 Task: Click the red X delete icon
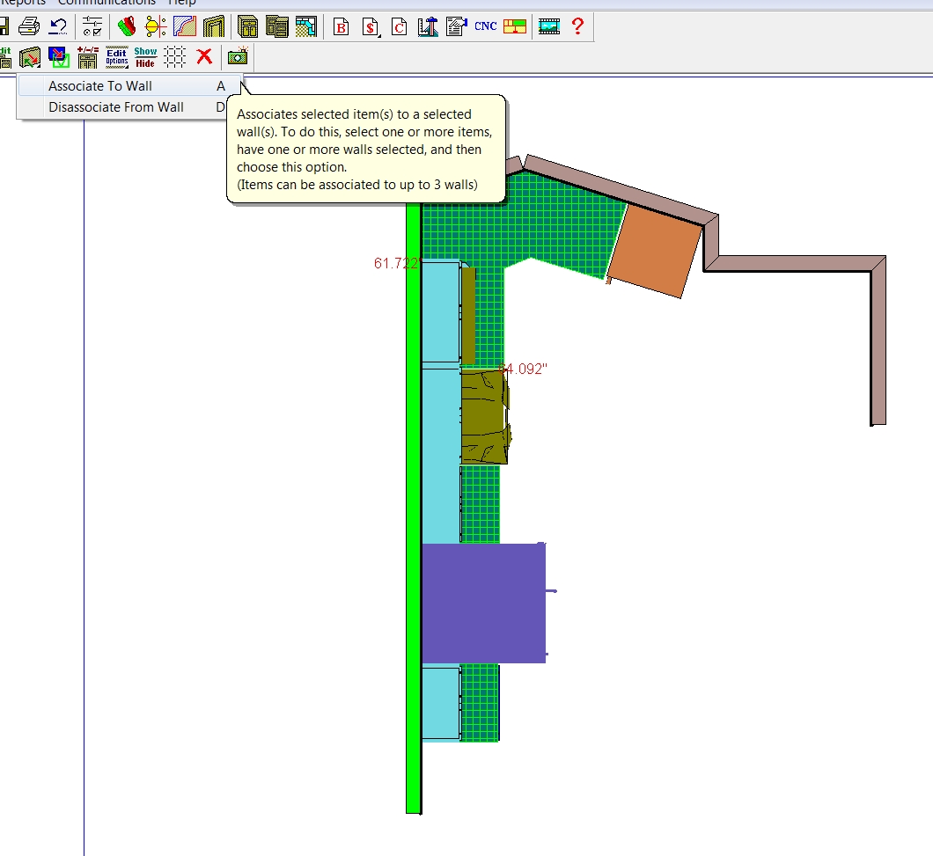(204, 57)
